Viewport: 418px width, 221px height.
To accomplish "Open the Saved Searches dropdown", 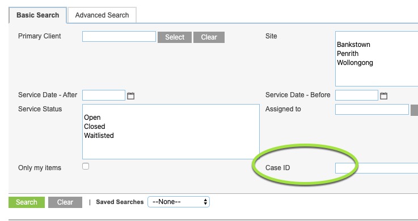I will [179, 202].
